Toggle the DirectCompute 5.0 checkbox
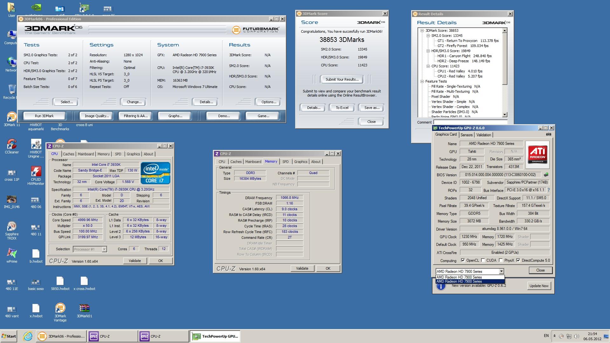The height and width of the screenshot is (343, 610). tap(518, 260)
